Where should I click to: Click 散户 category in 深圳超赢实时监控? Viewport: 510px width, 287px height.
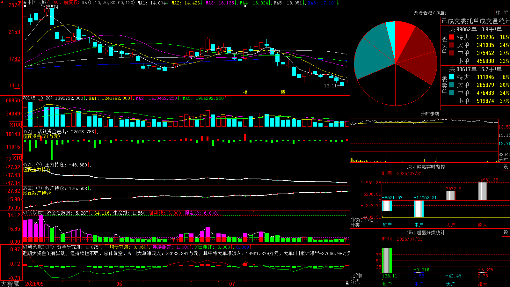(x=387, y=225)
